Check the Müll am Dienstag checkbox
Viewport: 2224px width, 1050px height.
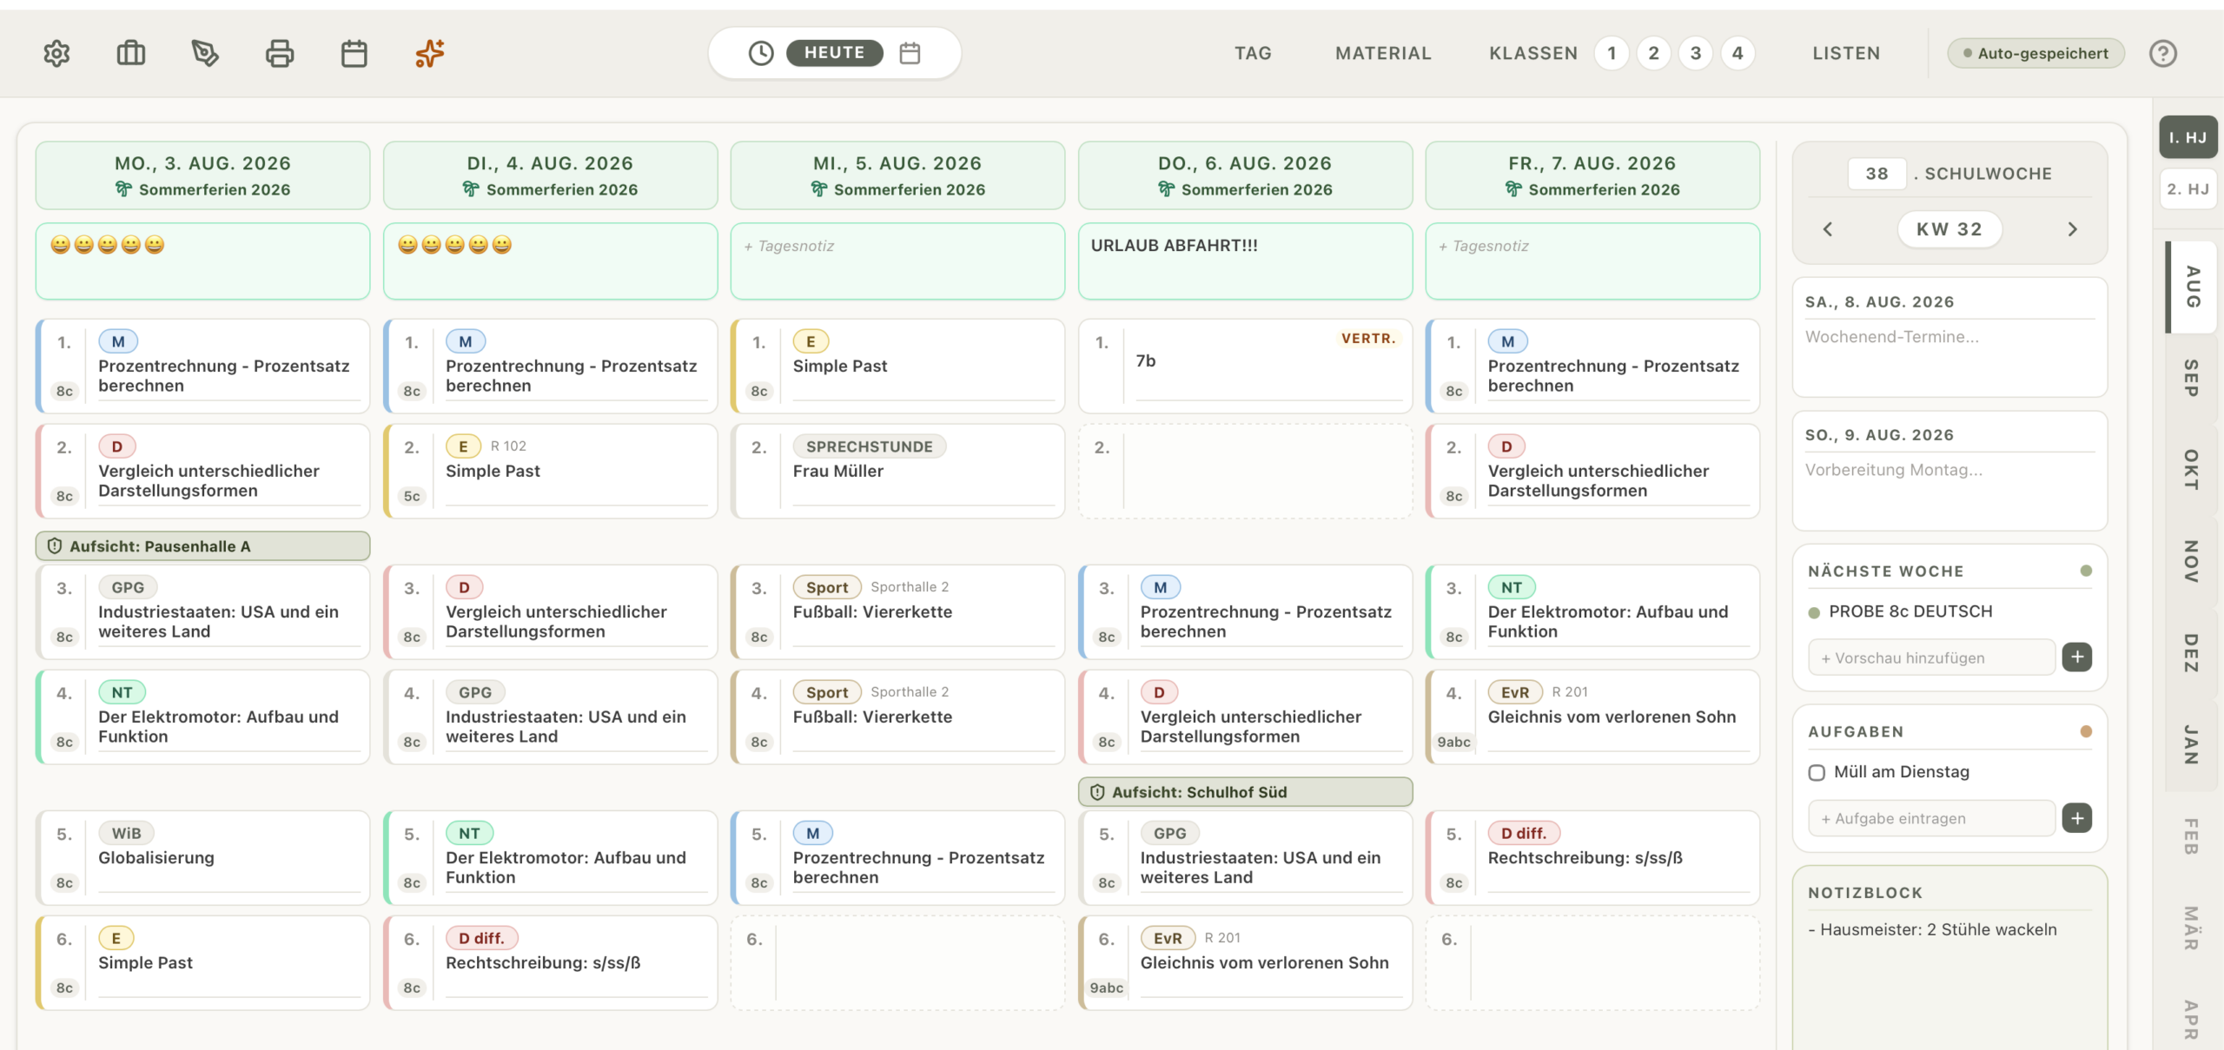pos(1817,772)
